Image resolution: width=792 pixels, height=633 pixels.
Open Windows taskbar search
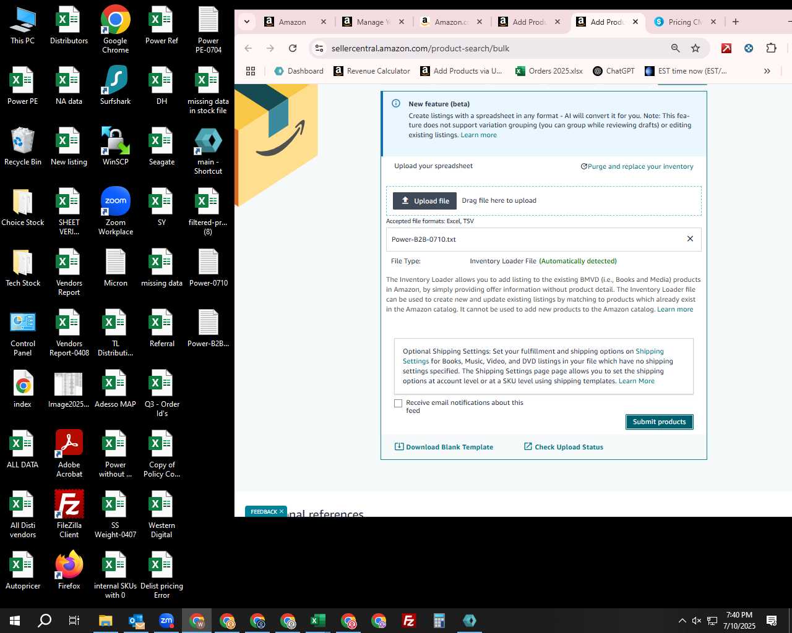coord(45,621)
